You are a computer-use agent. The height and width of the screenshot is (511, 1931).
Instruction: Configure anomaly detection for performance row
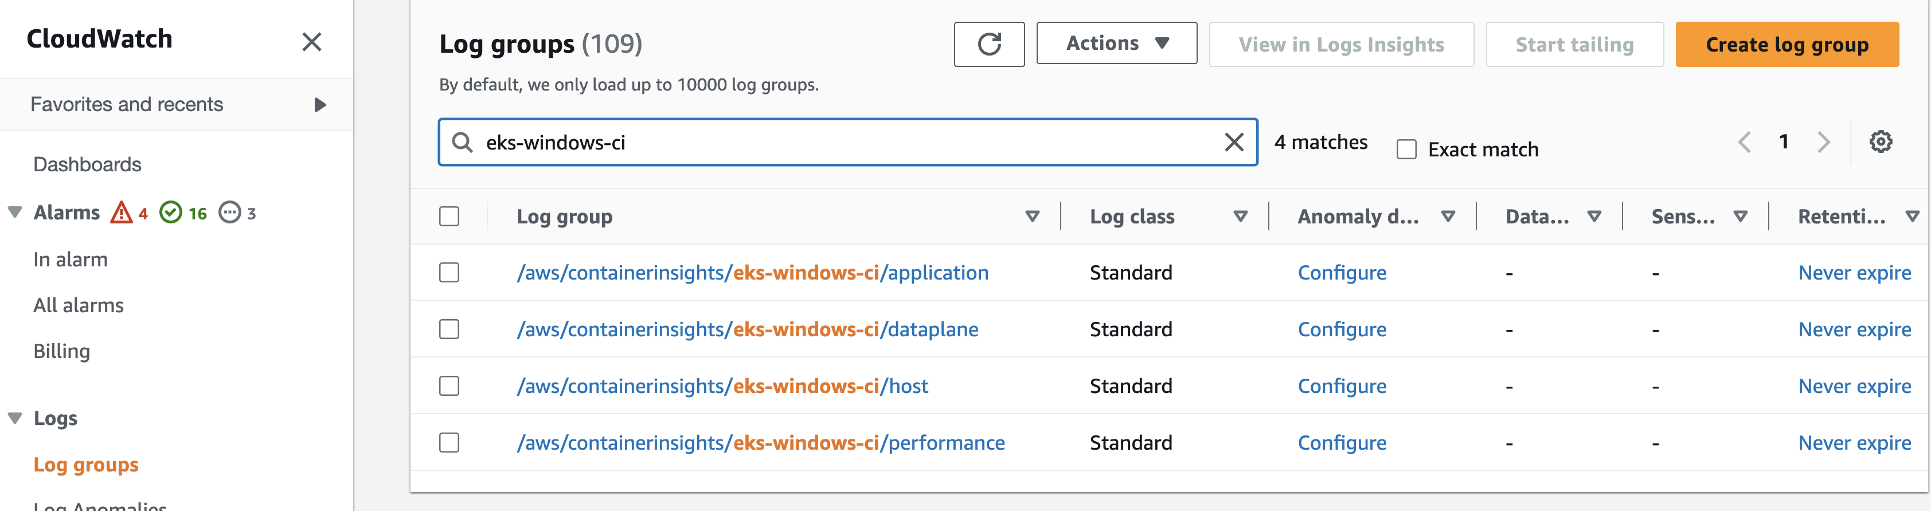click(x=1342, y=443)
